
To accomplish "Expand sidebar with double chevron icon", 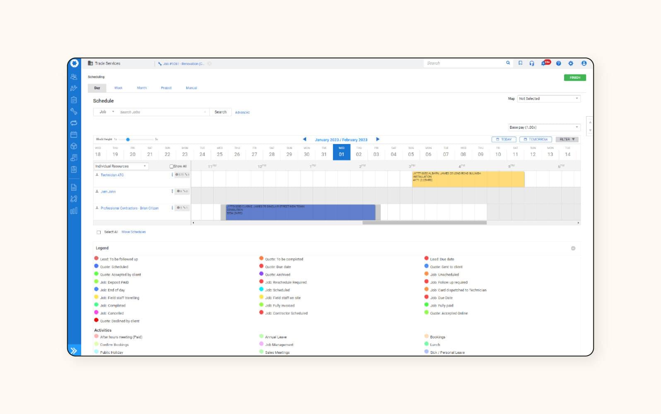I will pos(74,351).
